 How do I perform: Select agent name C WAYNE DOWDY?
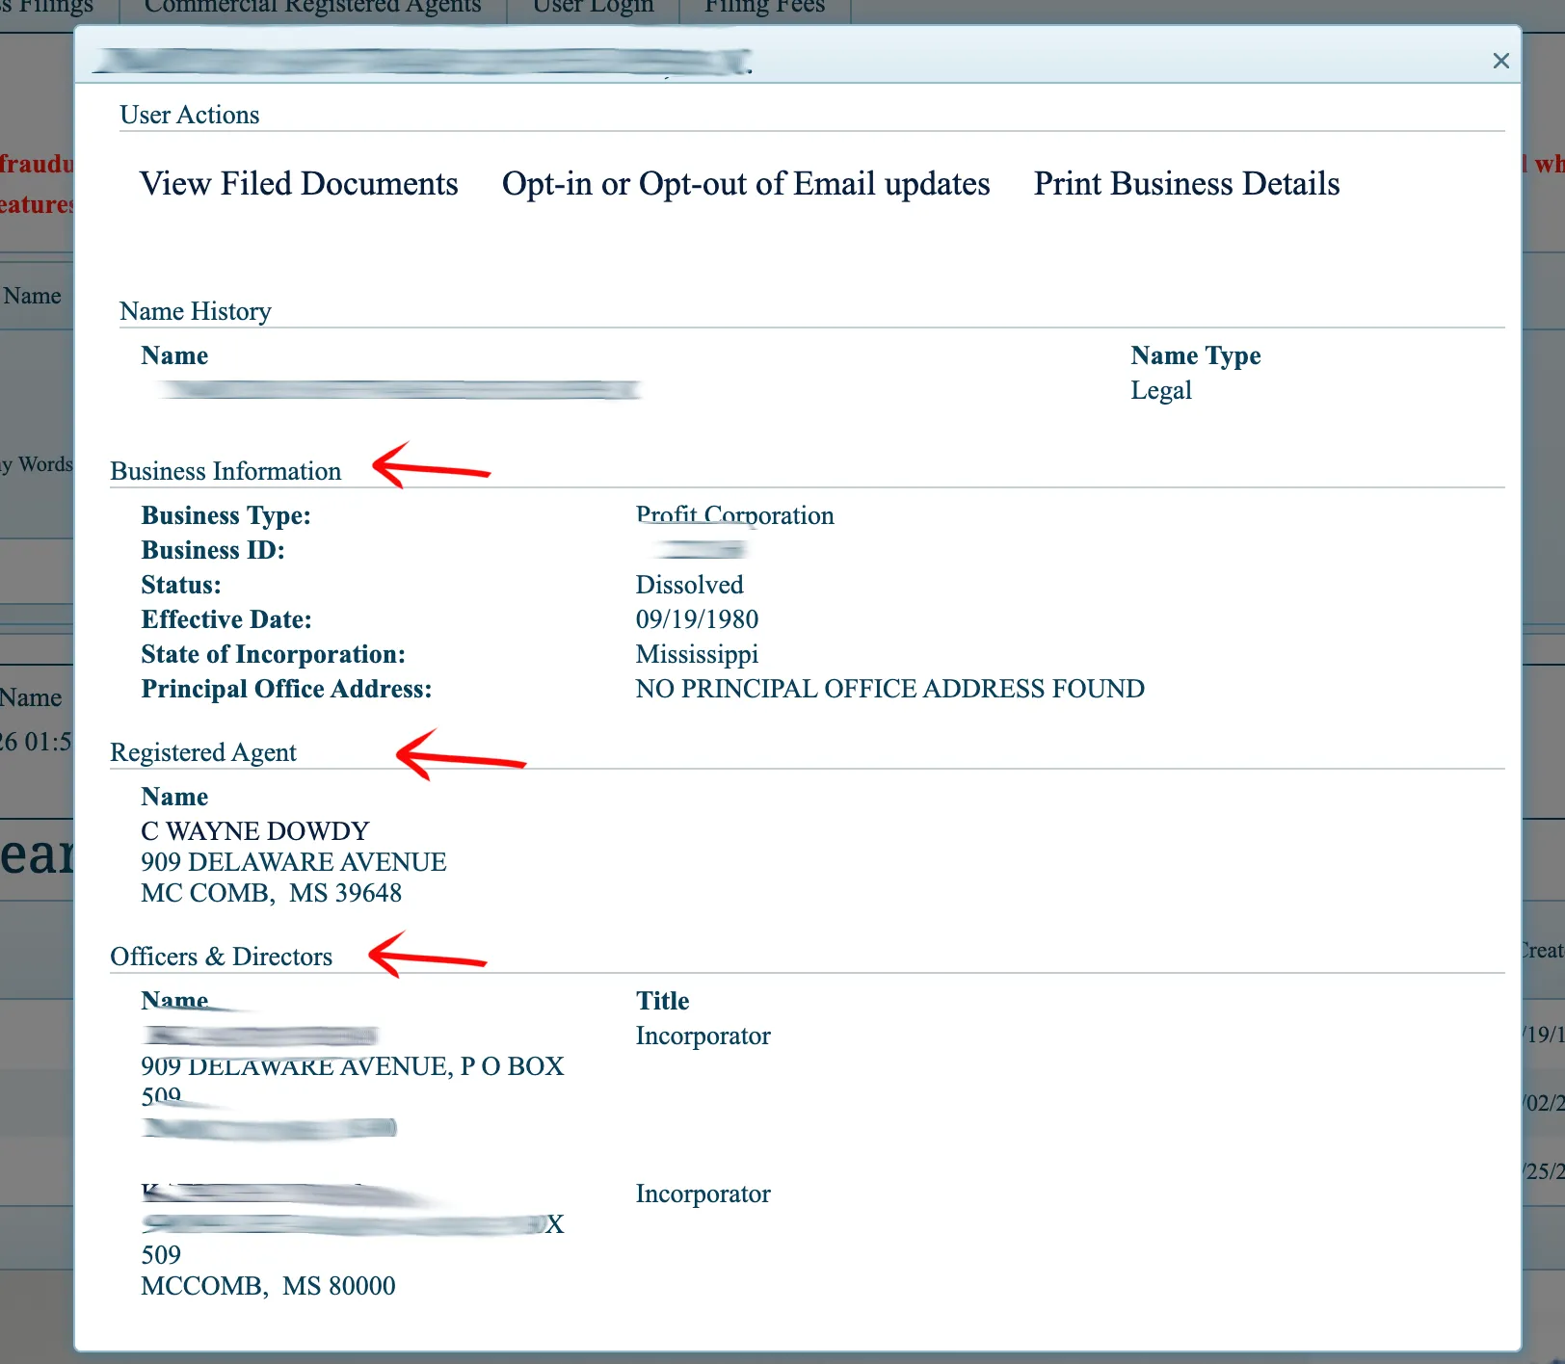[255, 831]
